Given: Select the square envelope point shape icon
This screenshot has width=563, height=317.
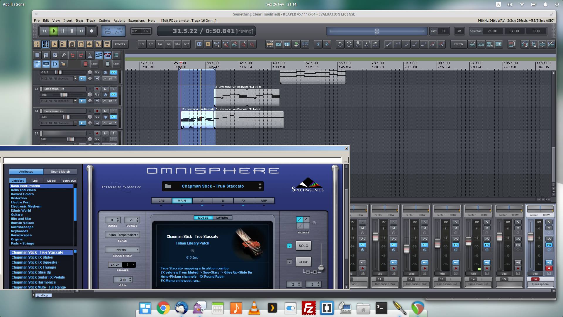Looking at the screenshot, I should [x=424, y=44].
